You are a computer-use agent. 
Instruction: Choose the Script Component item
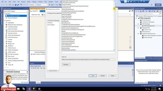(x=13, y=58)
